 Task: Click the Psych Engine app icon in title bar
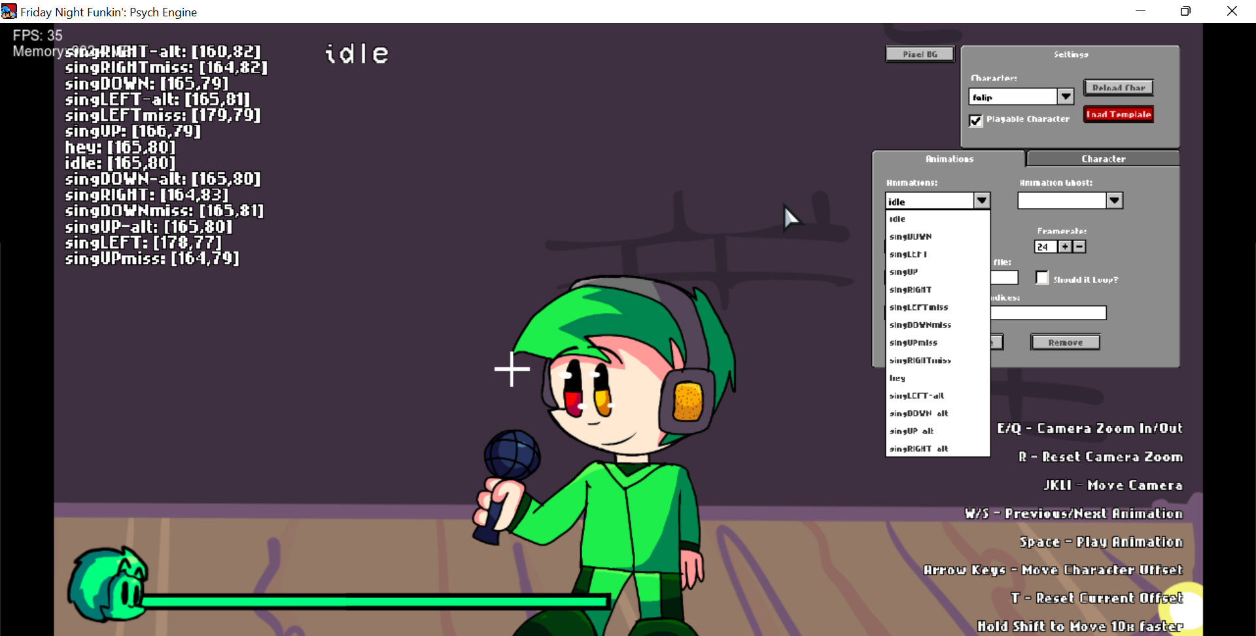pos(9,12)
